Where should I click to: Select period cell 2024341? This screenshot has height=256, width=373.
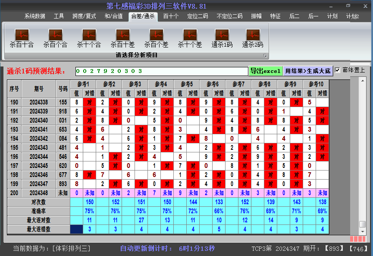39,130
